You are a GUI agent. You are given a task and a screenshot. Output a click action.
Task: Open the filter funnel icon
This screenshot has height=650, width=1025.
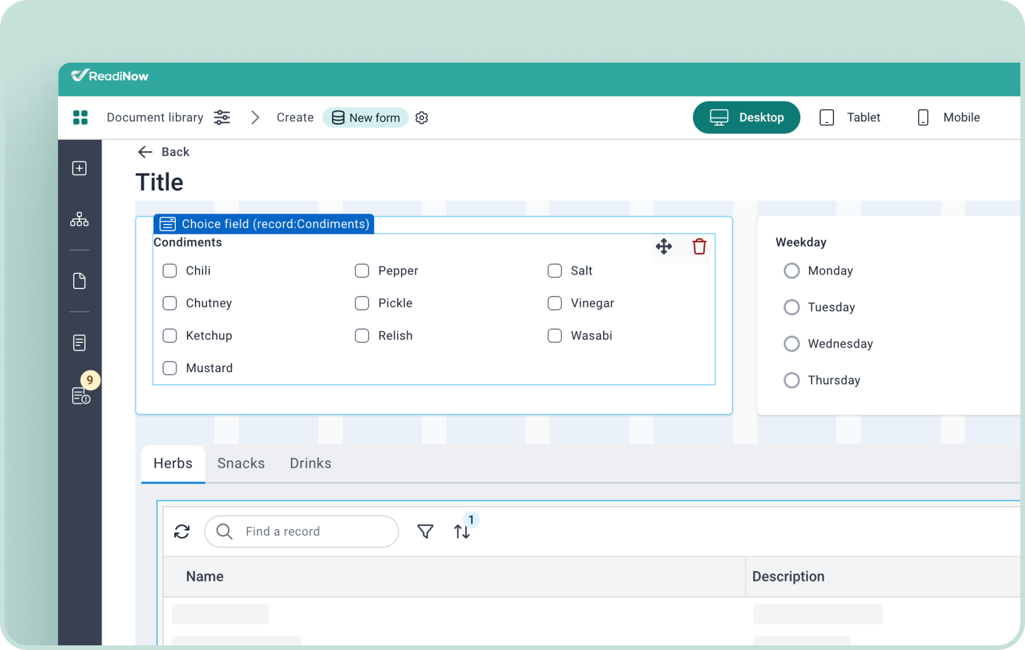click(x=425, y=532)
